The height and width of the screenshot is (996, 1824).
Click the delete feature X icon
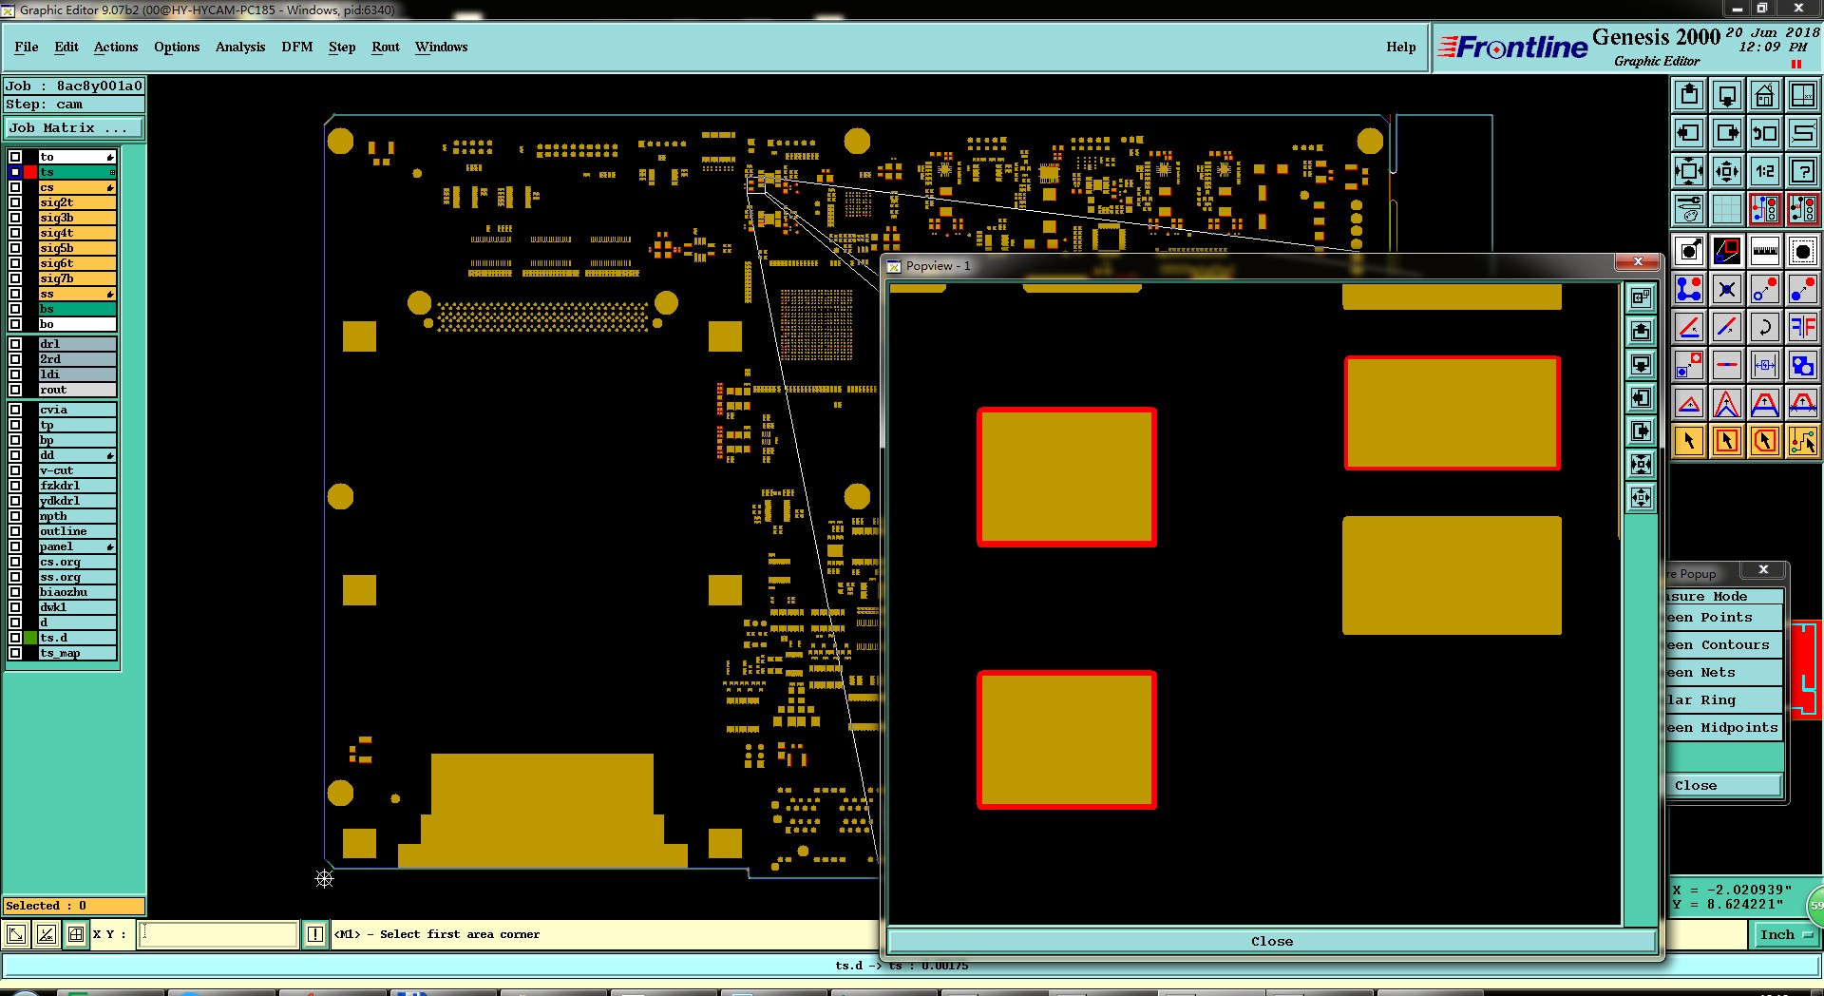pos(1727,289)
